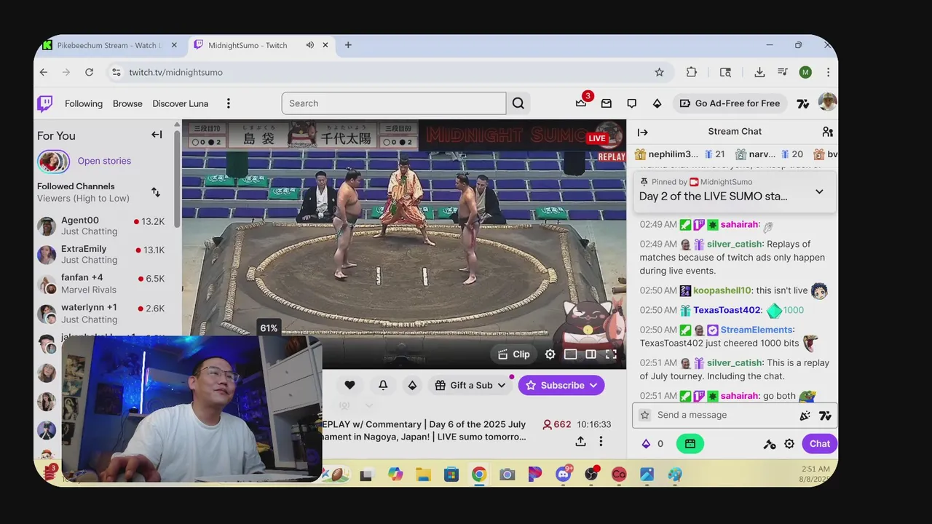932x524 pixels.
Task: Open the Get Bits diamond icon in header
Action: point(657,103)
